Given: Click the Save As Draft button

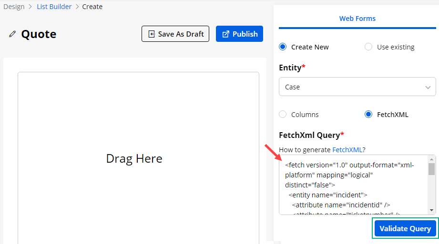Looking at the screenshot, I should tap(175, 34).
